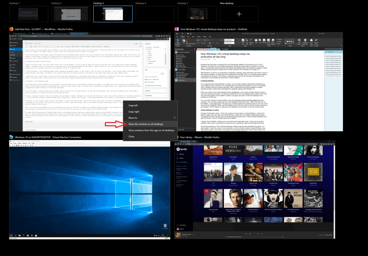Click the Recycle Bin in the virtual machine desktop
Image resolution: width=368 pixels, height=256 pixels.
click(x=165, y=226)
